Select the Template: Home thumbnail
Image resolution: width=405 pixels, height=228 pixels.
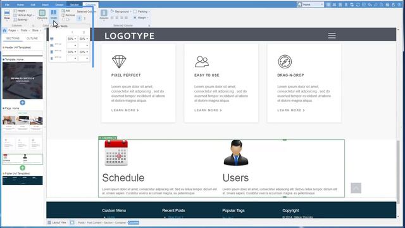[23, 80]
